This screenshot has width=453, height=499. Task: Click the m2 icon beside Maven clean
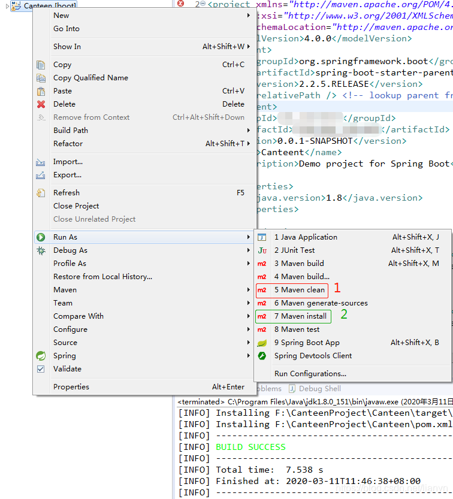[262, 290]
